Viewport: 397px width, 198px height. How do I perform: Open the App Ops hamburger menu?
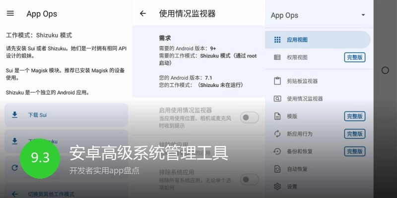[x=10, y=13]
